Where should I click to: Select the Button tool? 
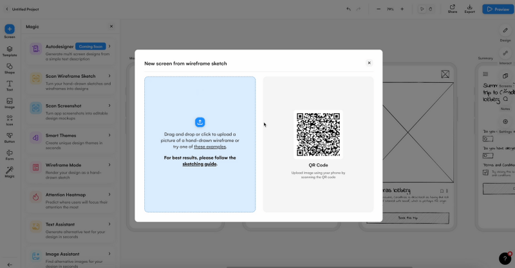coord(10,138)
